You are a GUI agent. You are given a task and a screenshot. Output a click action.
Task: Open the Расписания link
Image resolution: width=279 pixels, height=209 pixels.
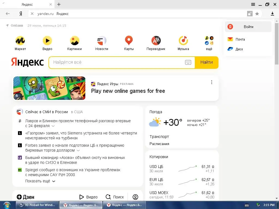159,144
